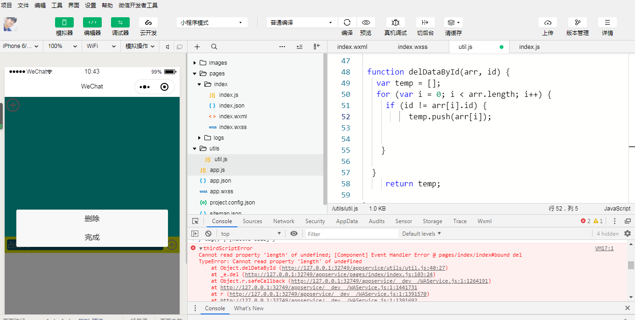Open the iPhone 6 device dropdown
Screen dimensions: 635x320
(x=21, y=46)
